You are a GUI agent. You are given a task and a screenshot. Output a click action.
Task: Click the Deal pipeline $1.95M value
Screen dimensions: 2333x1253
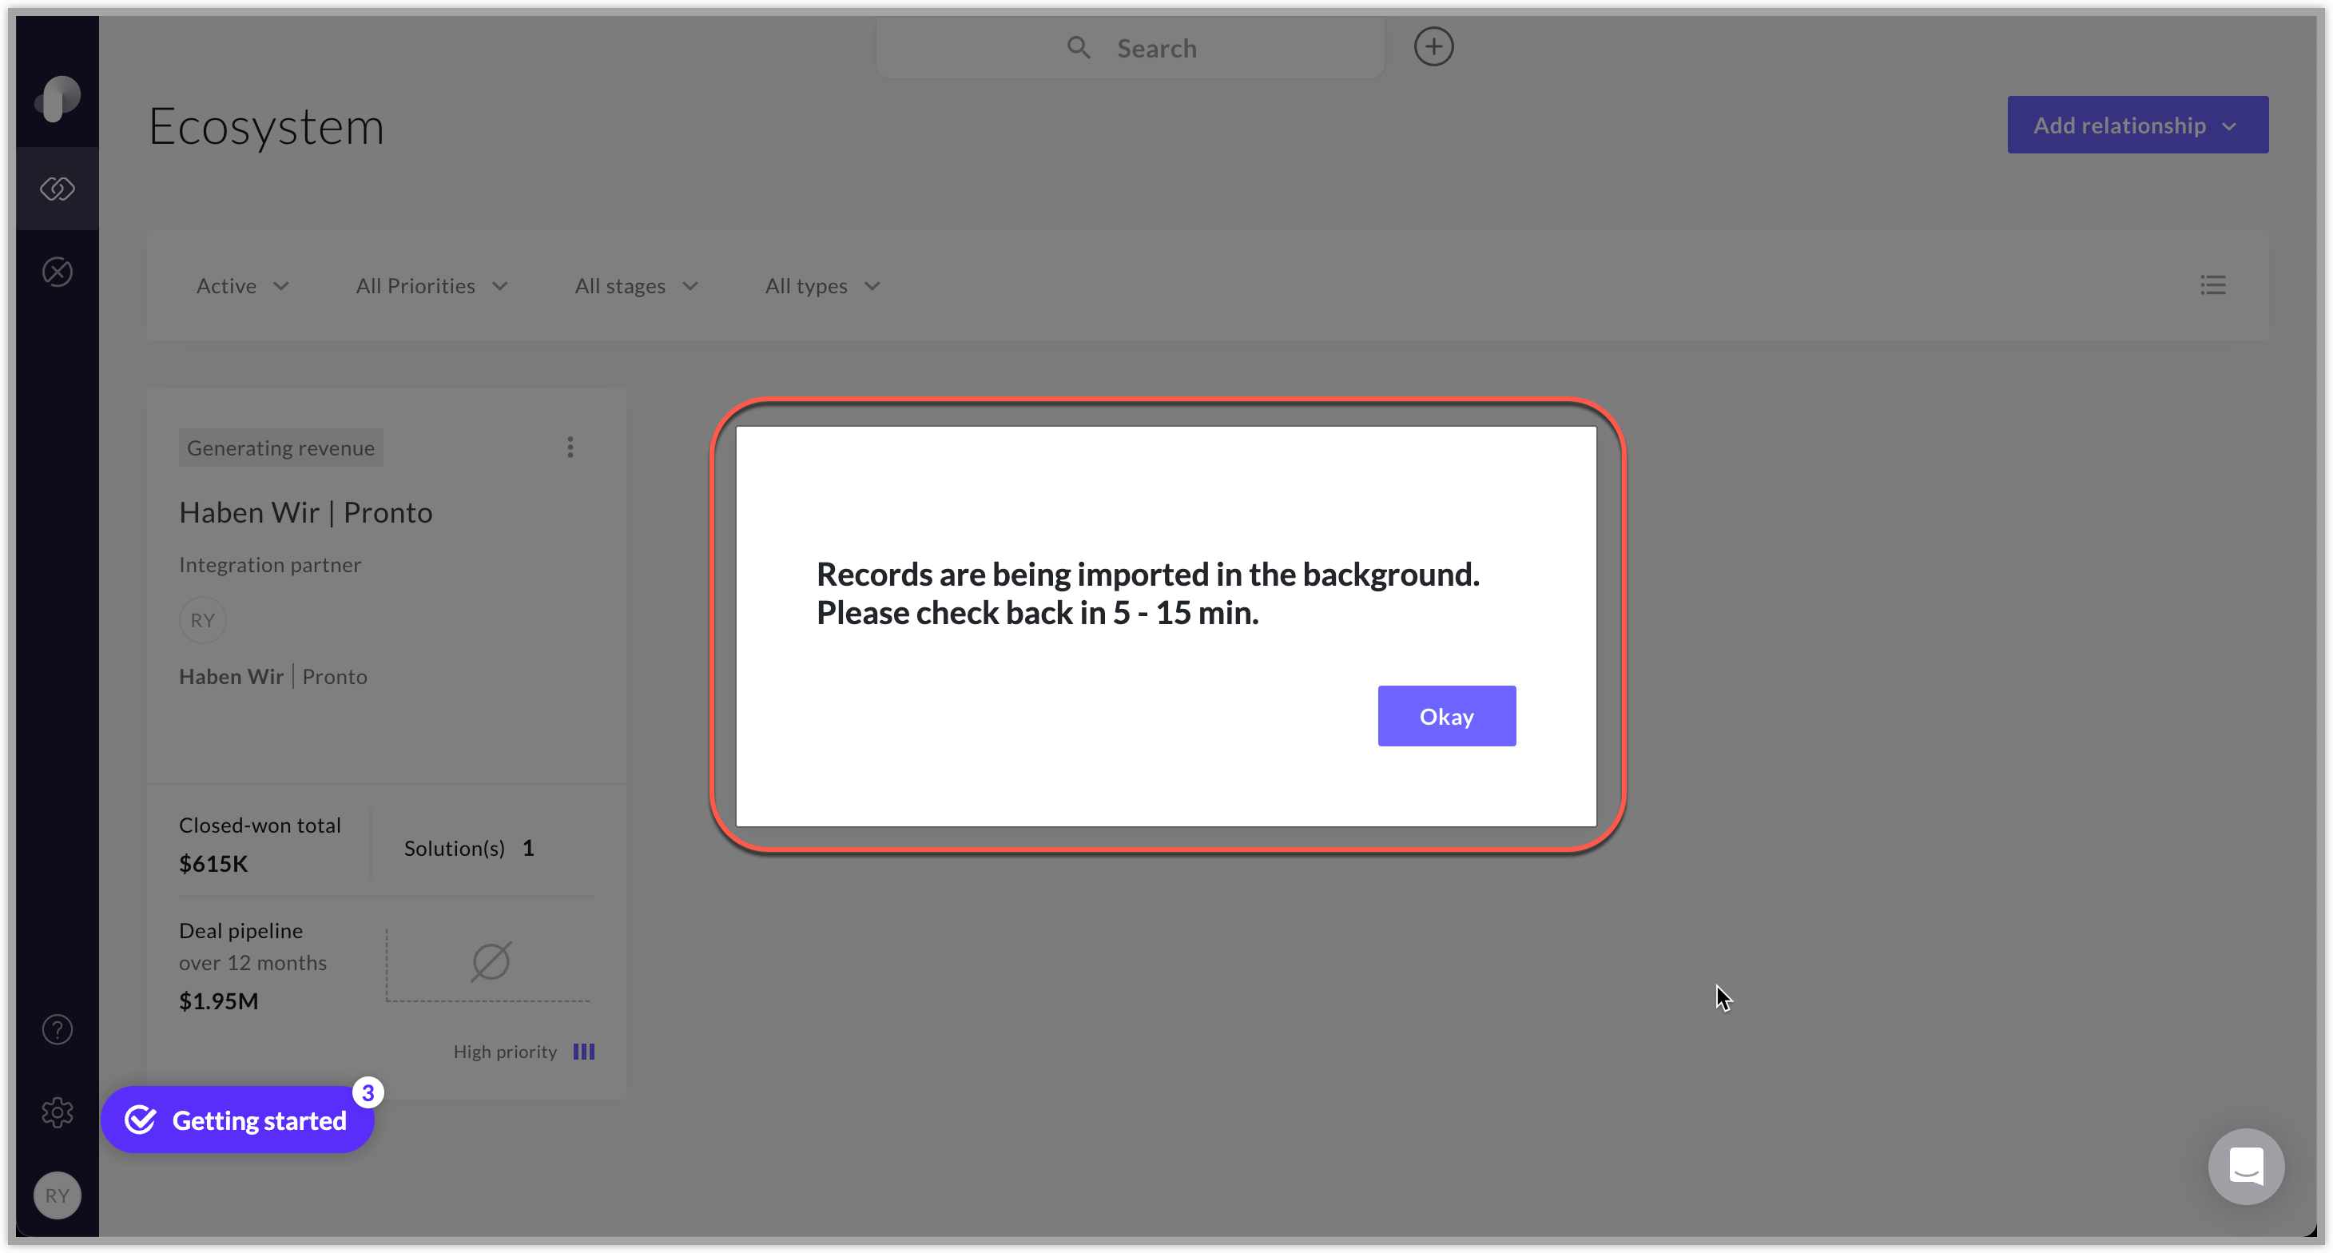pos(218,1001)
